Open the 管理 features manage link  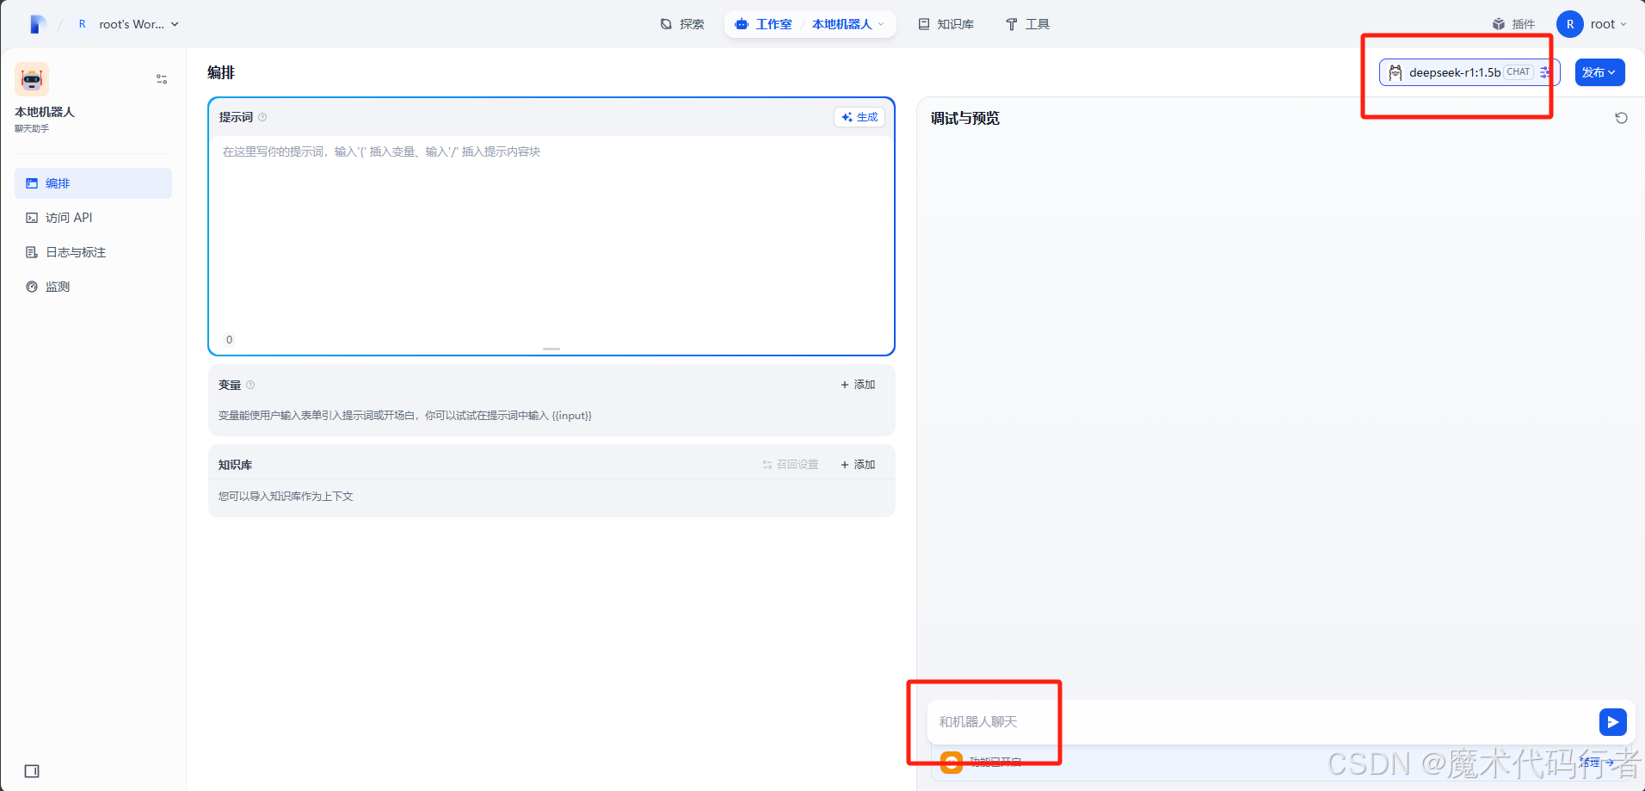coord(1596,763)
